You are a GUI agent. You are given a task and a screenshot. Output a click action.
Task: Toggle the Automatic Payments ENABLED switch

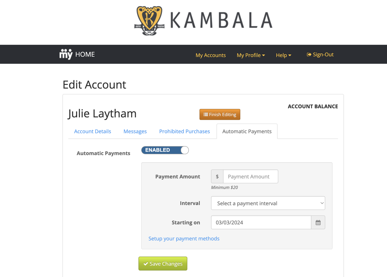[165, 150]
